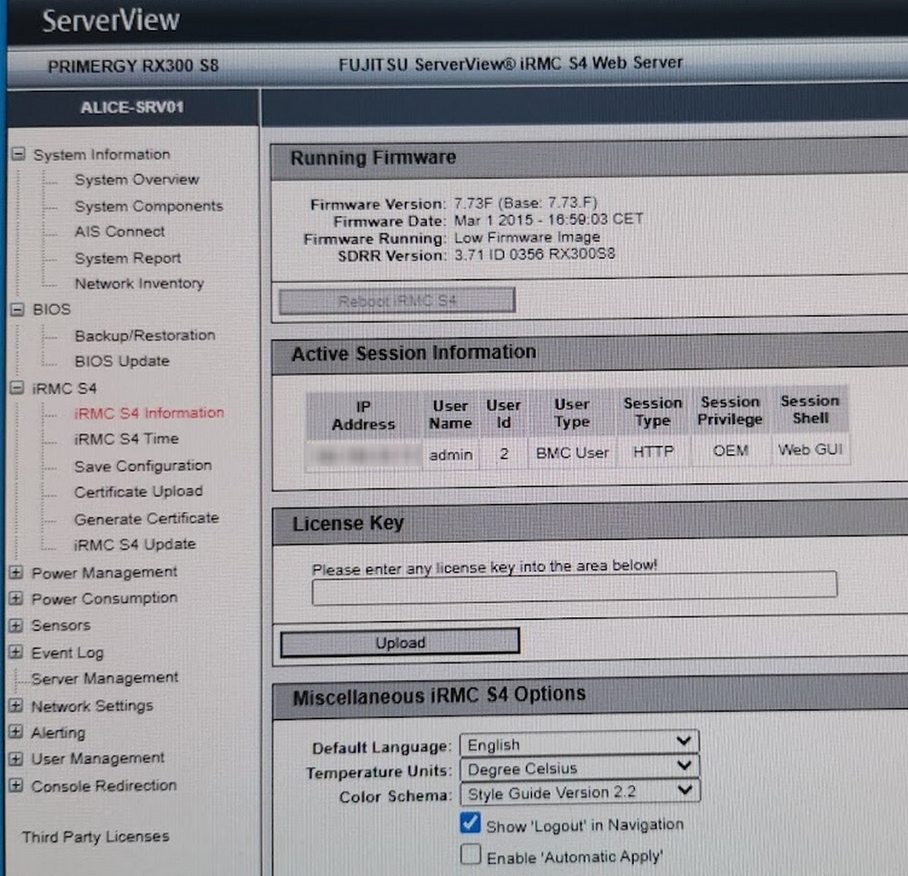Click the IP Address column header
The width and height of the screenshot is (908, 876).
point(363,416)
